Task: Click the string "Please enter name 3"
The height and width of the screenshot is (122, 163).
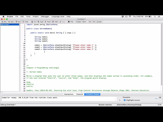Action: [83, 49]
